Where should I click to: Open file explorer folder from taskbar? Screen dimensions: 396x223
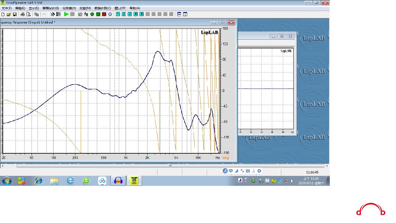click(x=54, y=181)
